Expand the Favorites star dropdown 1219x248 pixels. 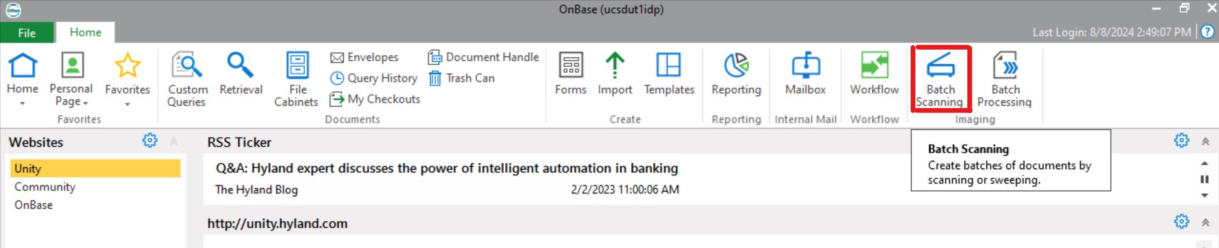[127, 104]
